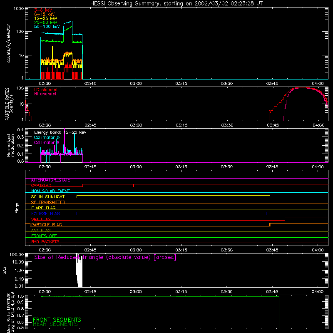Click the 'Energy band: 12-25 keV' caption
The image size is (333, 333).
pyautogui.click(x=60, y=132)
